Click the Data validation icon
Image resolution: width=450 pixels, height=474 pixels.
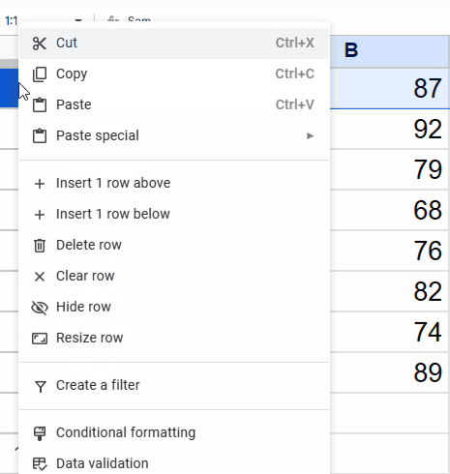pyautogui.click(x=40, y=464)
